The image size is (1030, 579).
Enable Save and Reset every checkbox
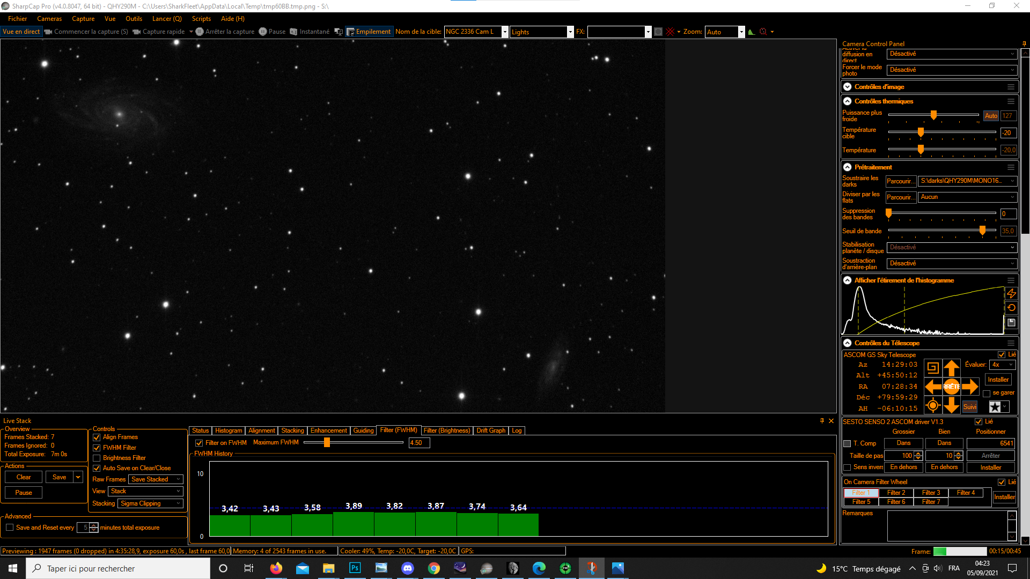[10, 528]
